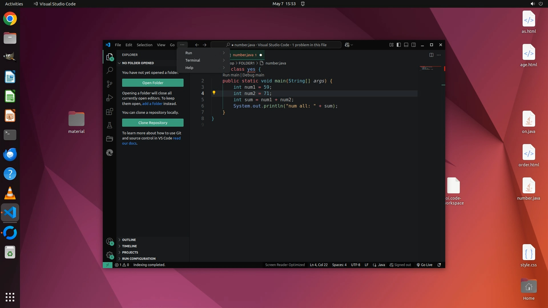Click the split editor right icon

431,55
